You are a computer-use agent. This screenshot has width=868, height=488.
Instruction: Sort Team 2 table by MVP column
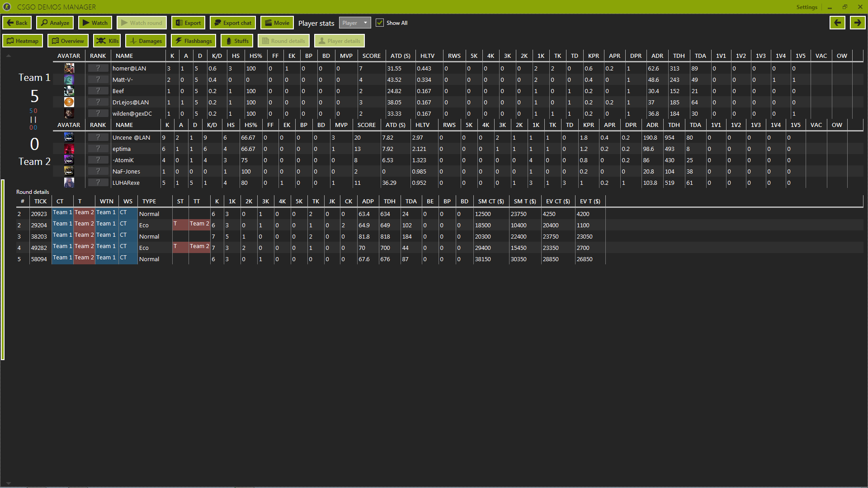pos(341,125)
